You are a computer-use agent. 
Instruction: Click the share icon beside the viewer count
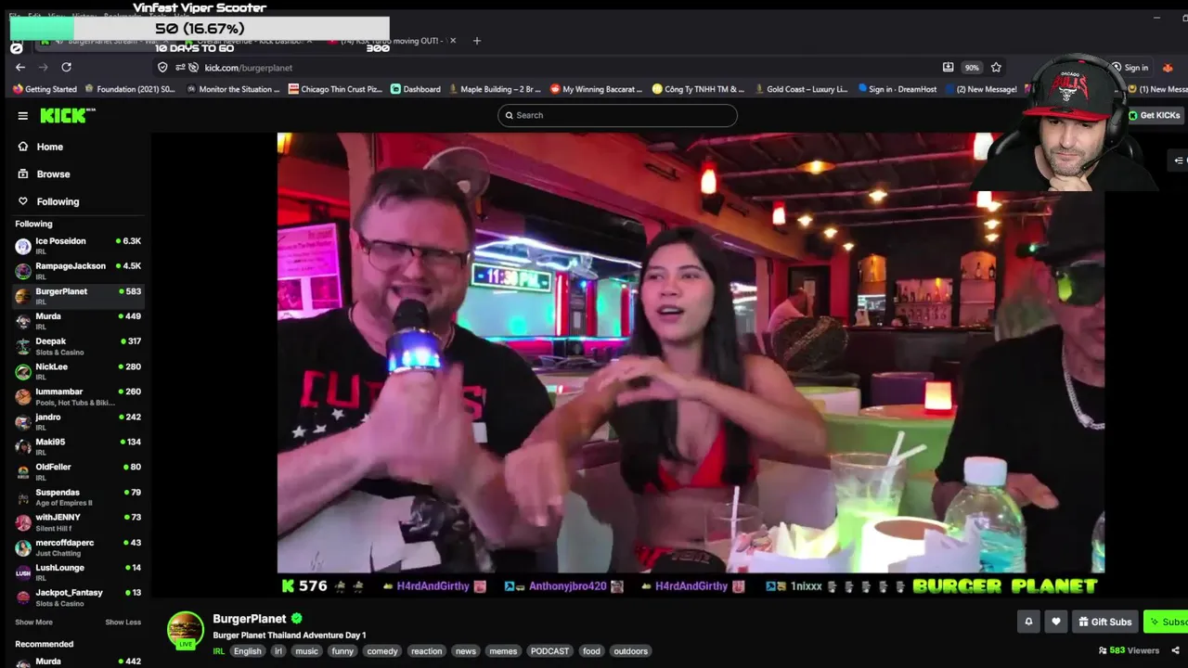coord(1175,650)
